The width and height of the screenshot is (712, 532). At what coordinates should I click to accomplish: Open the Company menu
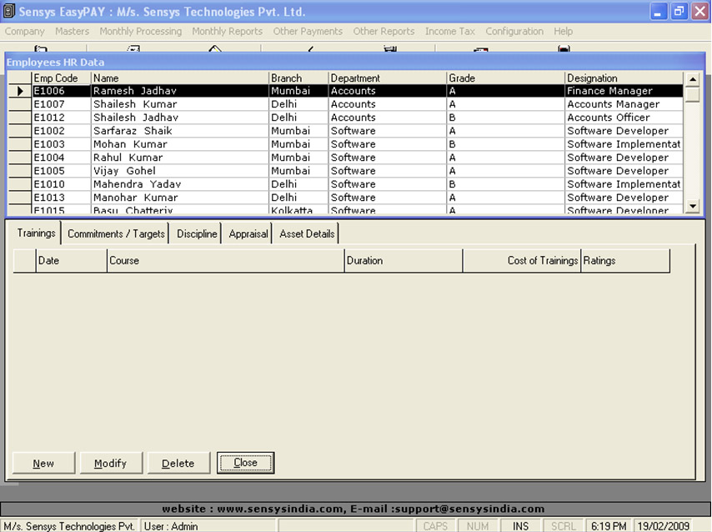coord(24,32)
